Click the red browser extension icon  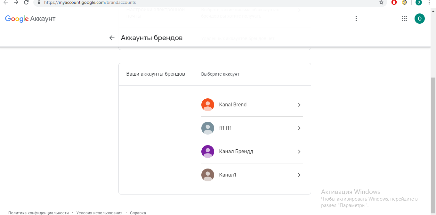point(394,3)
